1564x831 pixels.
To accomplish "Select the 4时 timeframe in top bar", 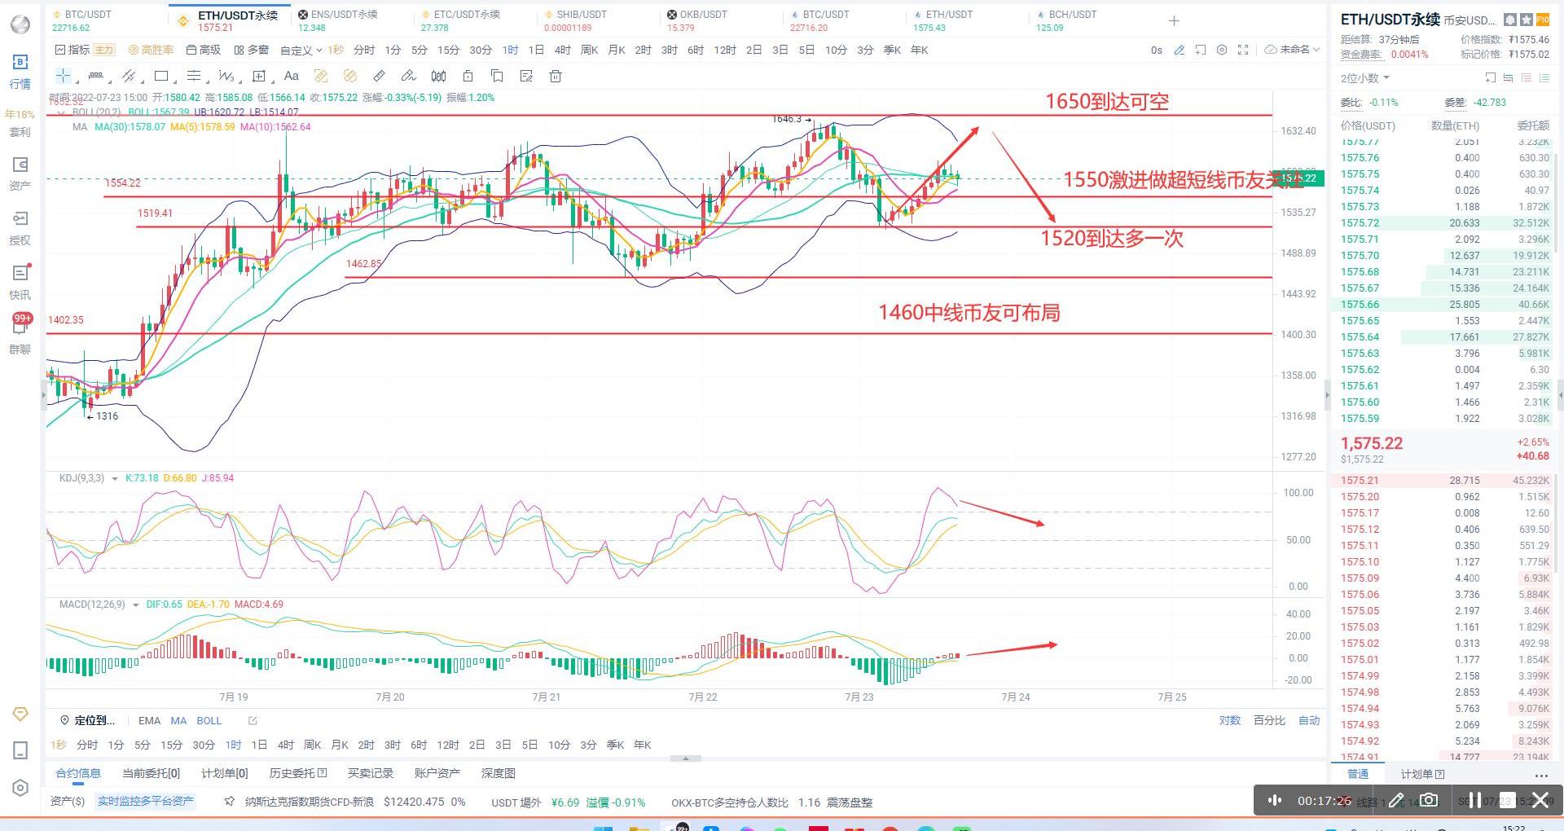I will (x=562, y=50).
